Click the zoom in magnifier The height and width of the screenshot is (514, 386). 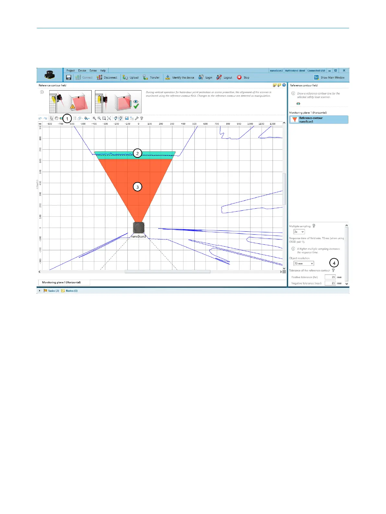tap(94, 118)
